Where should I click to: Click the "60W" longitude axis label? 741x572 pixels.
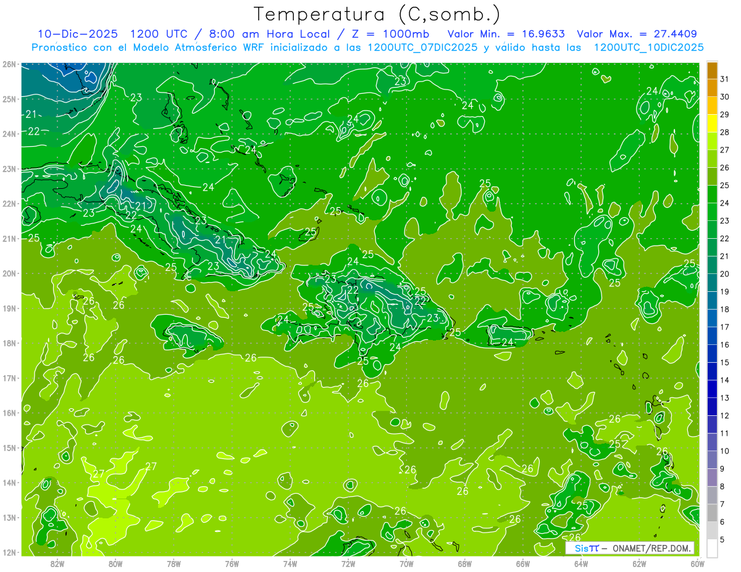[697, 563]
